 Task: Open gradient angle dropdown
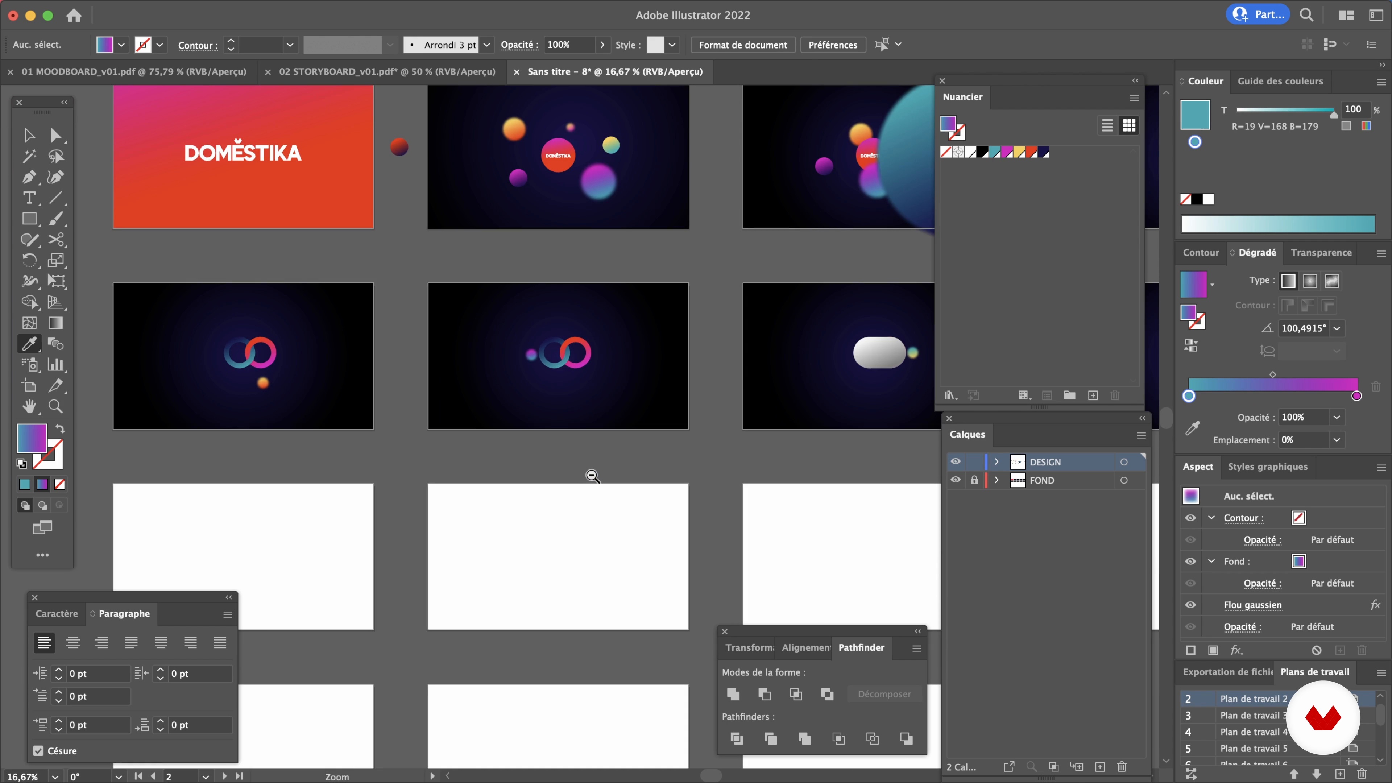[x=1336, y=328]
